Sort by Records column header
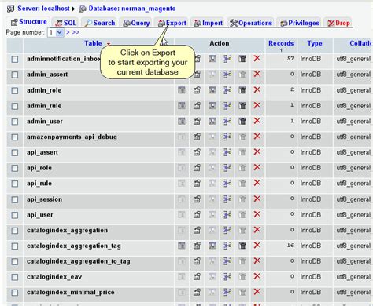373x306 pixels. click(x=281, y=43)
